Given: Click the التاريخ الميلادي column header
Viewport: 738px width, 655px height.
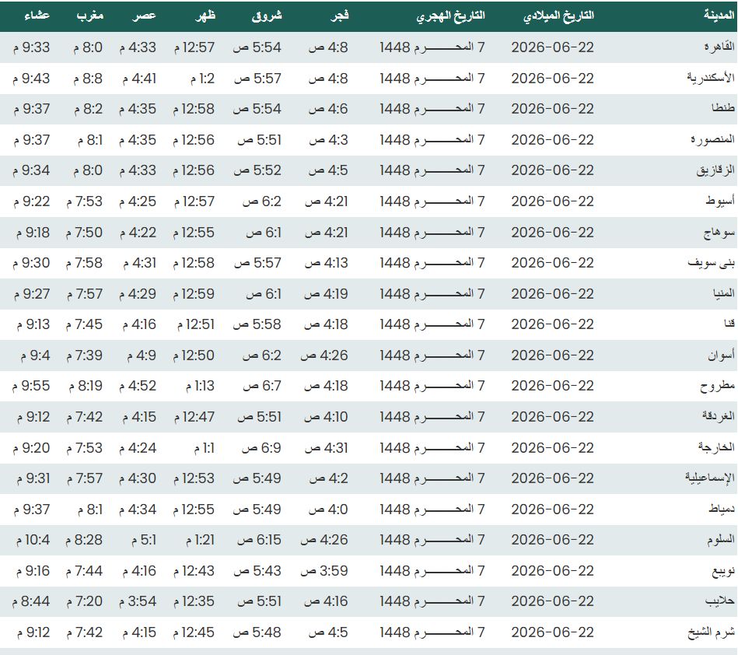Looking at the screenshot, I should [558, 16].
